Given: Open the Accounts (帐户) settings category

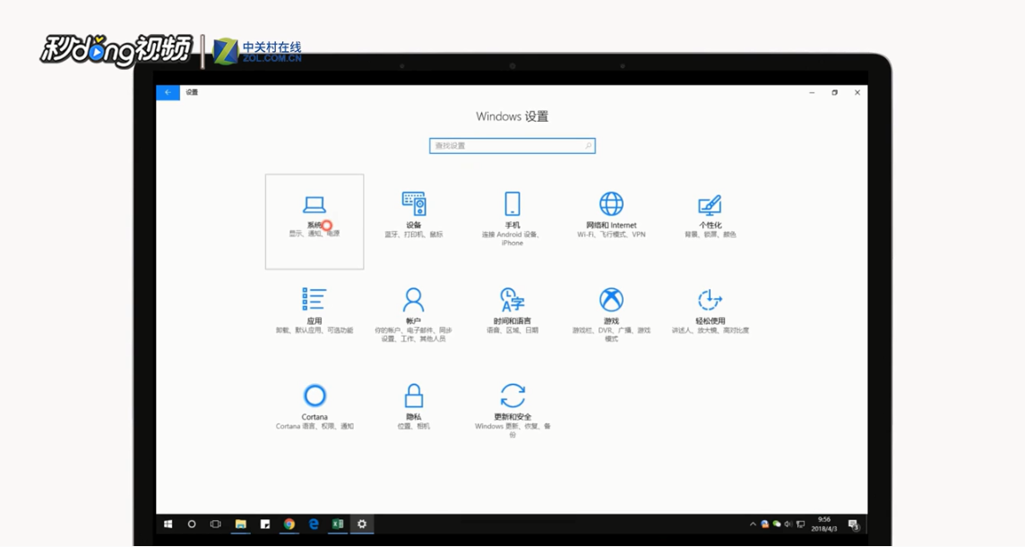Looking at the screenshot, I should [x=412, y=309].
